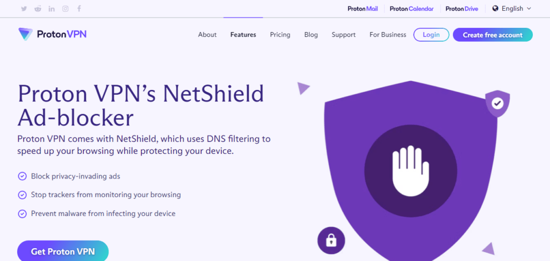Screen dimensions: 550x261
Task: Open the Twitter social icon
Action: click(24, 9)
